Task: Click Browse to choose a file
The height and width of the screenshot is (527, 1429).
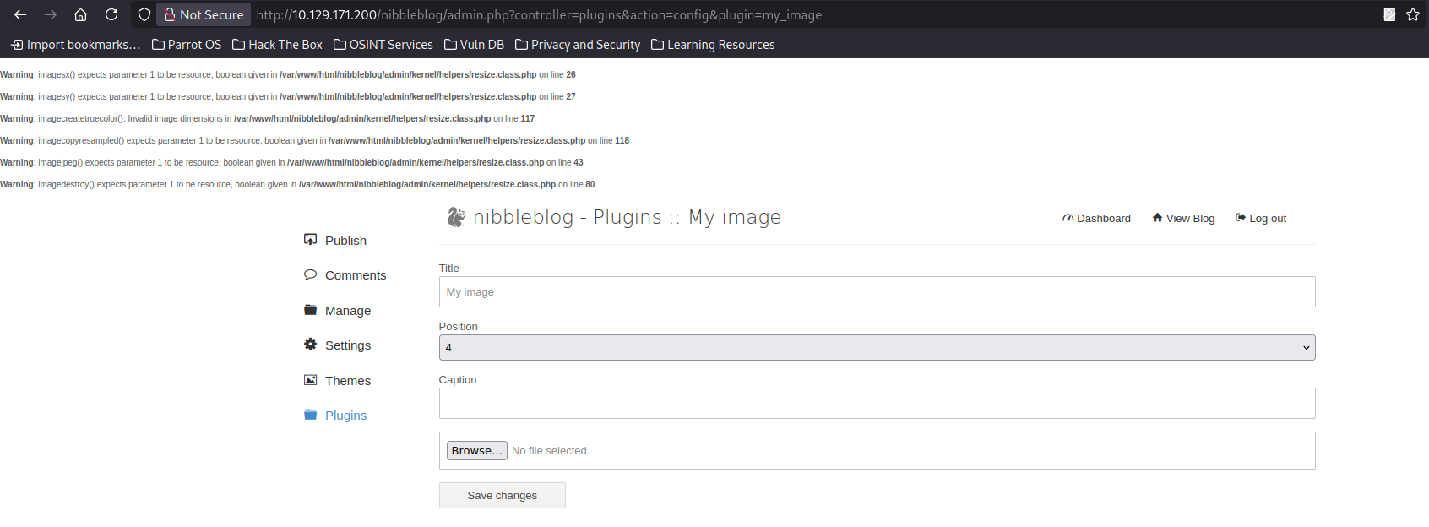Action: (476, 451)
